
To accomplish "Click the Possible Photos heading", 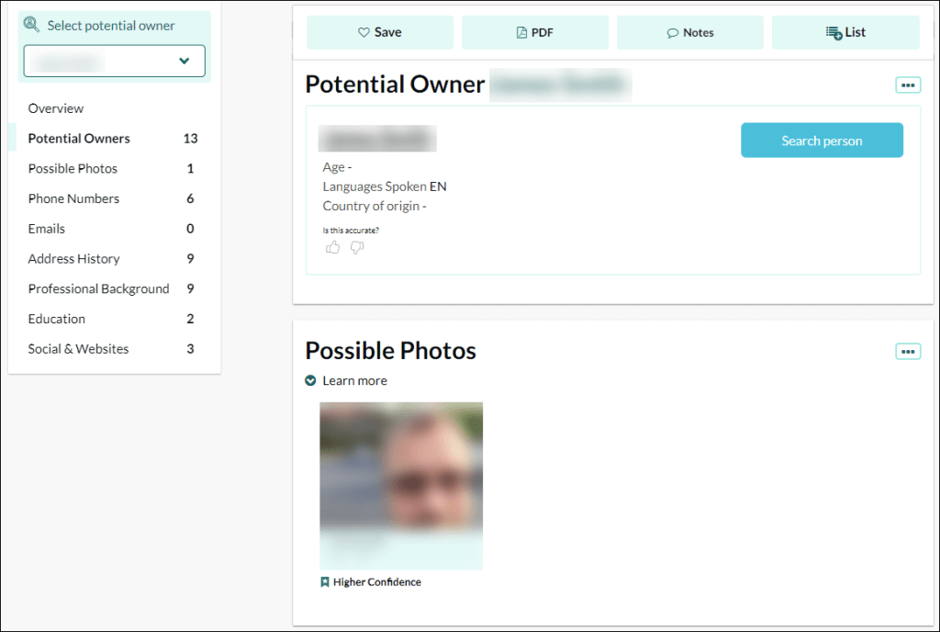I will 390,351.
